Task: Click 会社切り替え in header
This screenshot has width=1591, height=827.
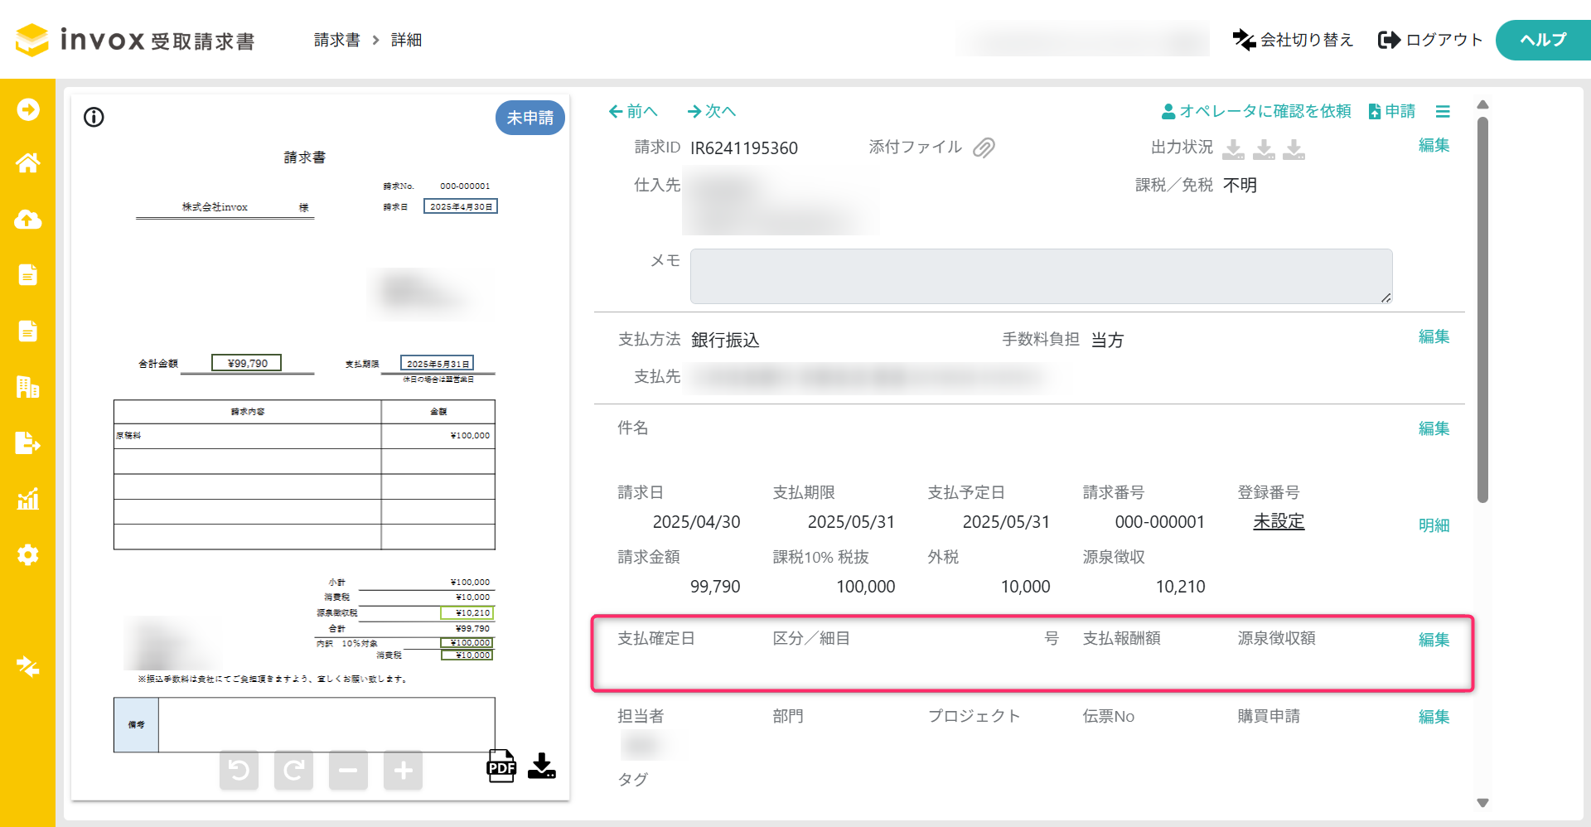Action: pos(1293,40)
